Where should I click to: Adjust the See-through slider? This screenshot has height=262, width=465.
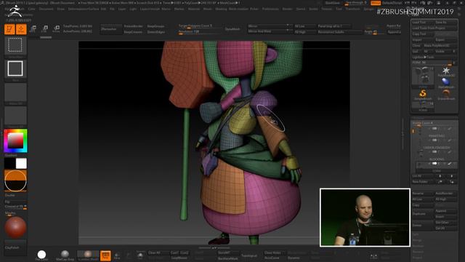pos(357,3)
